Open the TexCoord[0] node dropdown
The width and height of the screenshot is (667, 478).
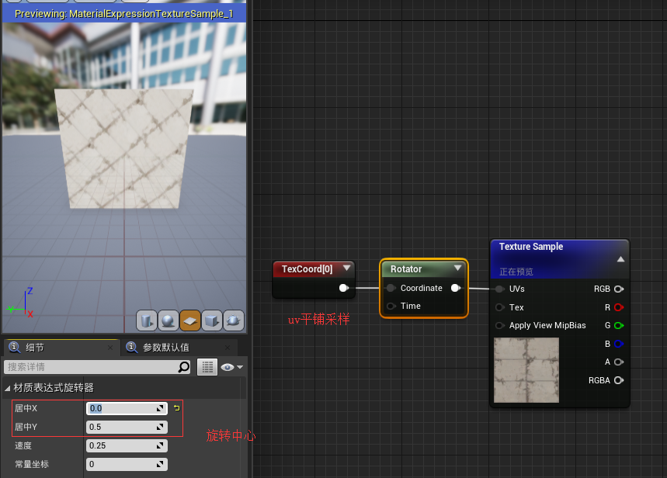346,268
